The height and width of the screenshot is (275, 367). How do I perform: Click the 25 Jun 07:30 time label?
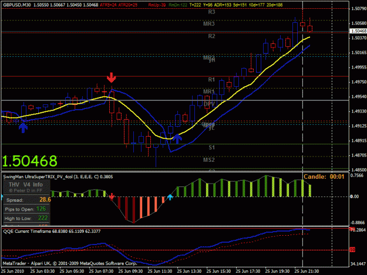pos(101,271)
